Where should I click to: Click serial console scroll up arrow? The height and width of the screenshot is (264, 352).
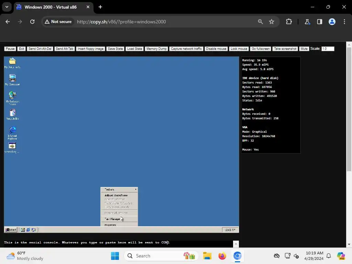(x=236, y=244)
